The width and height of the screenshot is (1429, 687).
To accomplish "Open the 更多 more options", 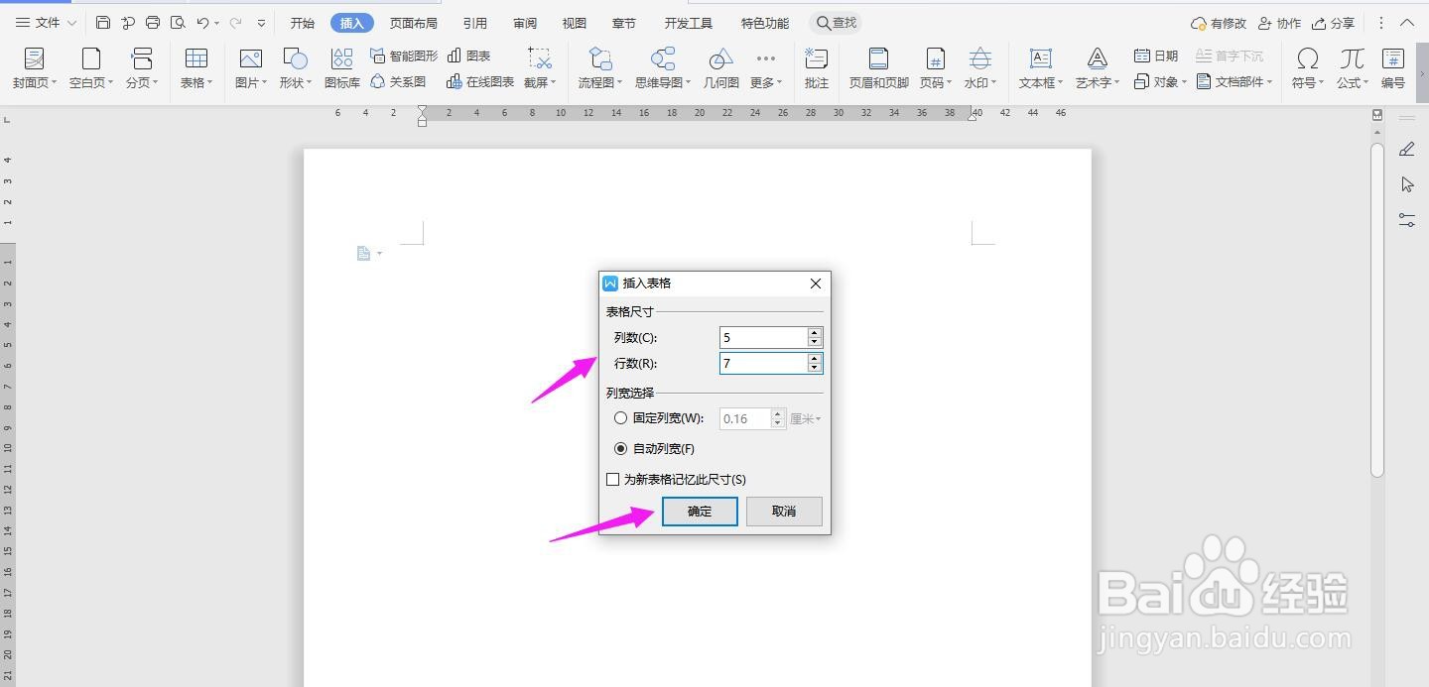I will pos(766,68).
